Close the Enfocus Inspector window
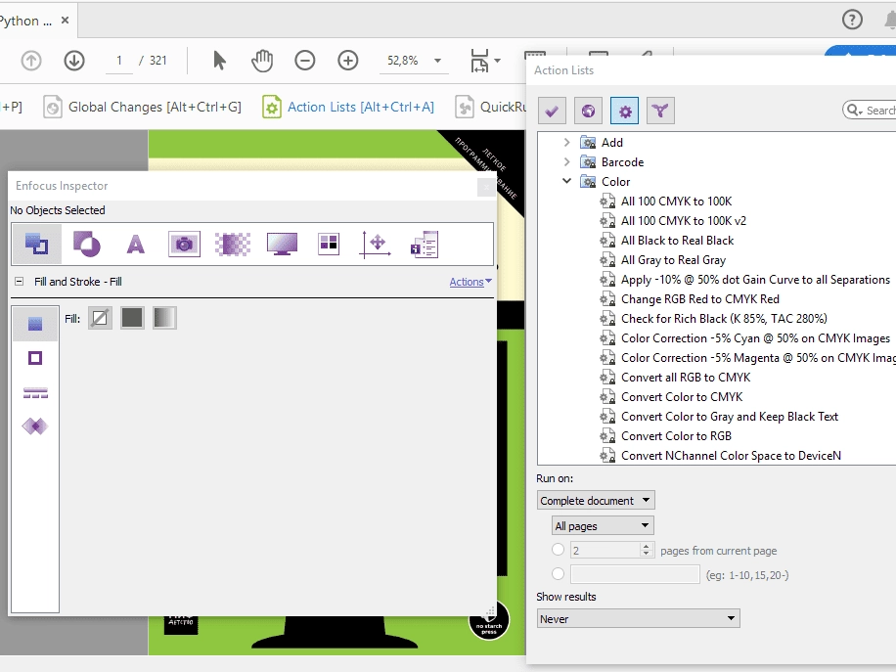Image resolution: width=896 pixels, height=672 pixels. pyautogui.click(x=486, y=186)
